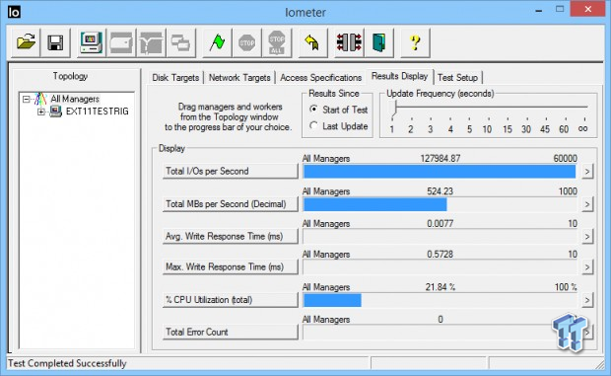
Task: Open arrow next to Total I/Os bar
Action: click(587, 172)
